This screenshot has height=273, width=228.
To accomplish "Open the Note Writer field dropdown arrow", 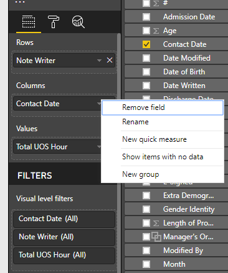I will 99,61.
